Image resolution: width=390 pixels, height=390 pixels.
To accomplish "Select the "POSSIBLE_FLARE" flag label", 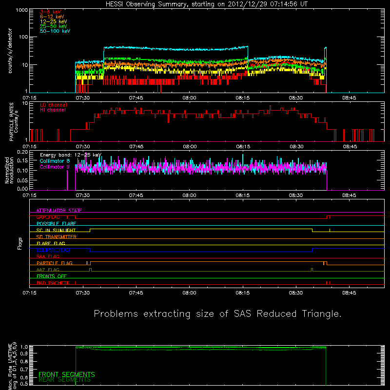I will click(56, 224).
